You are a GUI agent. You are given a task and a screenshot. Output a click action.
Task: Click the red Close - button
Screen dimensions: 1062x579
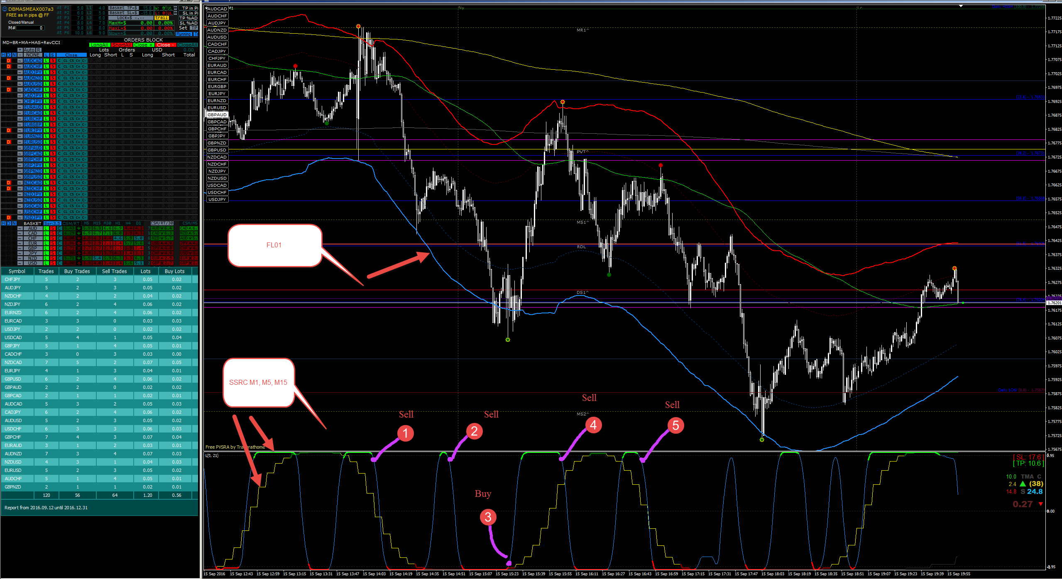point(166,45)
